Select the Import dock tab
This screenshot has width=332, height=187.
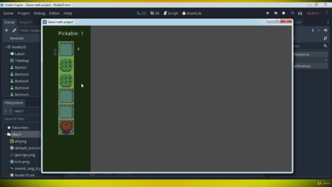coord(25,22)
